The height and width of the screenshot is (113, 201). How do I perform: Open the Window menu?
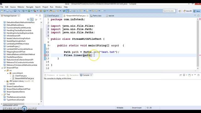coord(58,7)
